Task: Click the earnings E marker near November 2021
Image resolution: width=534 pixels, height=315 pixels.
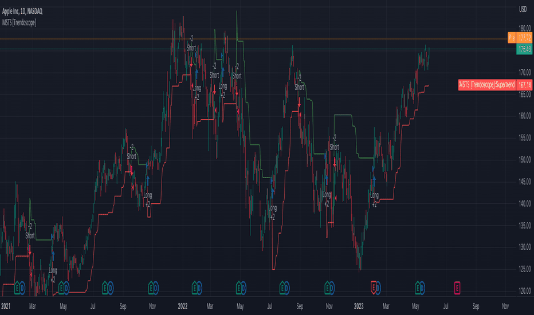Action: [x=151, y=288]
